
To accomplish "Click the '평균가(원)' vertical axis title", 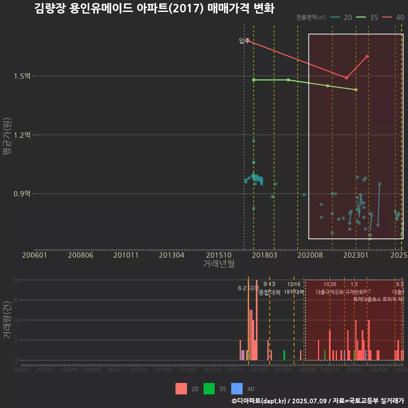I will coord(7,136).
